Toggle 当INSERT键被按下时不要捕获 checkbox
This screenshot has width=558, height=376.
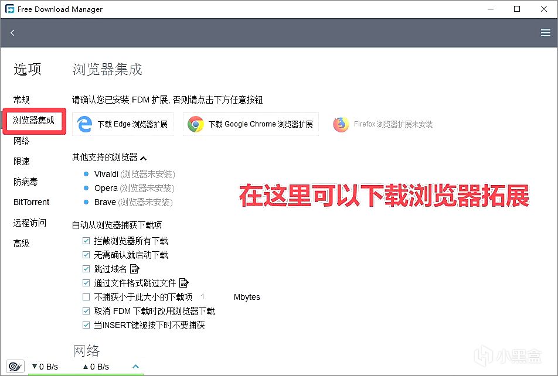[86, 325]
